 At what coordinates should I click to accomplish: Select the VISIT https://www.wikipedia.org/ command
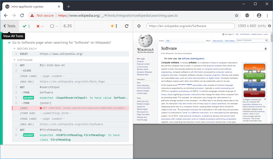(x=70, y=54)
